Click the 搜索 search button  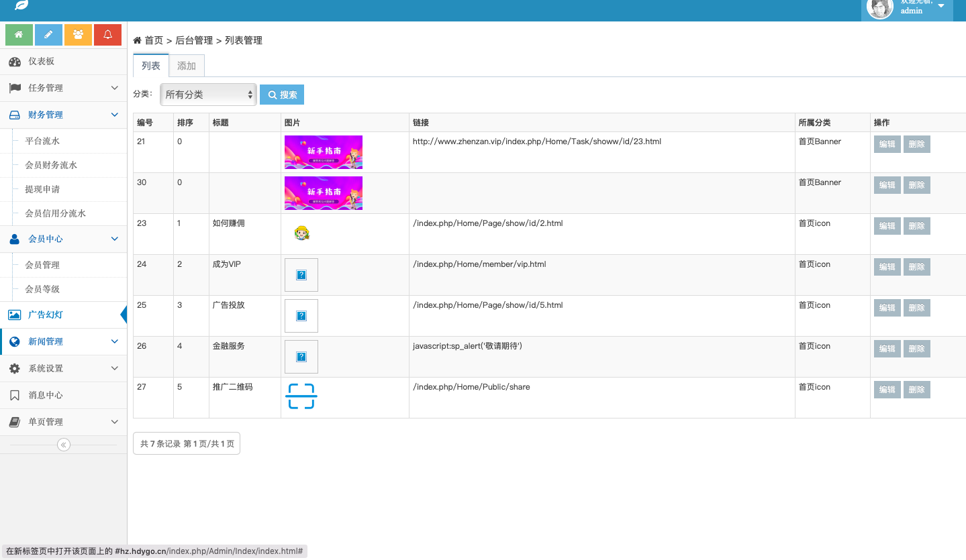coord(282,95)
